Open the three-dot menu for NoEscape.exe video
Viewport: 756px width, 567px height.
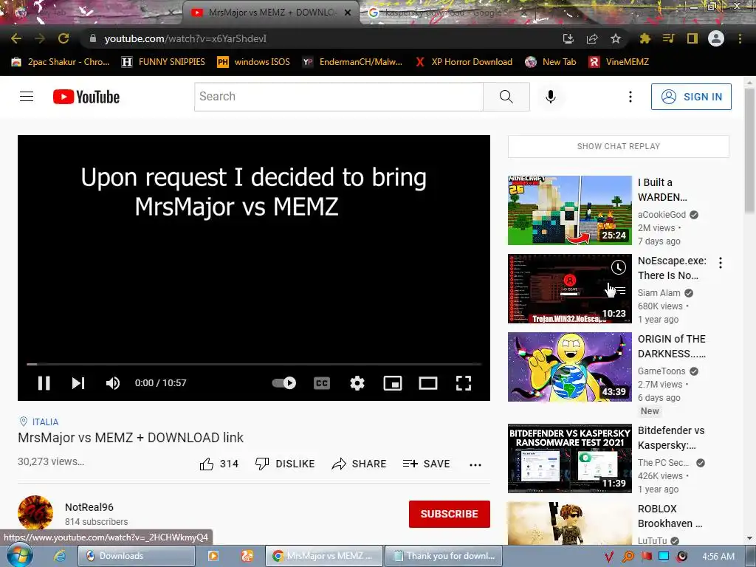click(x=721, y=263)
